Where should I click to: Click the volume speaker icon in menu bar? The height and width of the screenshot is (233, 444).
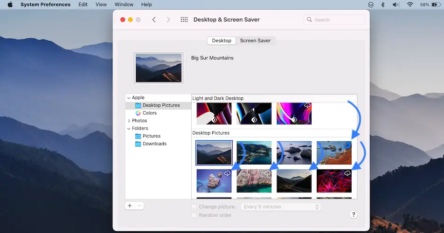[x=396, y=5]
